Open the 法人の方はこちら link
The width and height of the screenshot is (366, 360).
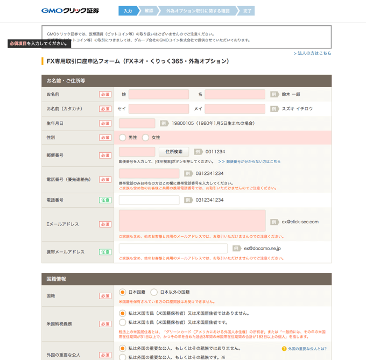(x=313, y=53)
